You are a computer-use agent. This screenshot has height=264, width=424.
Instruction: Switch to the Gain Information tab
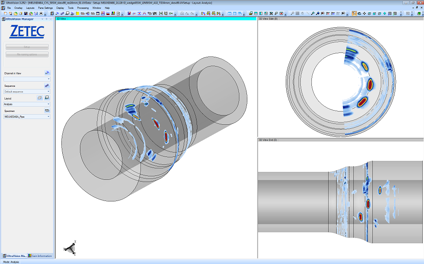pos(41,256)
